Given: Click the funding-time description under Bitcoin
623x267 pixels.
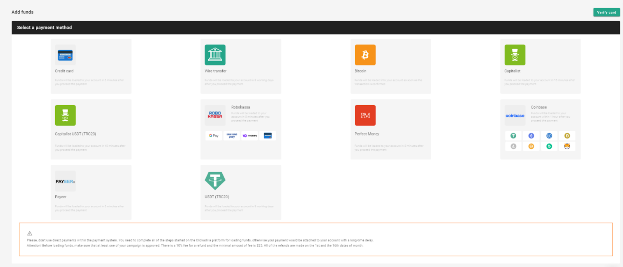Looking at the screenshot, I should (x=388, y=82).
